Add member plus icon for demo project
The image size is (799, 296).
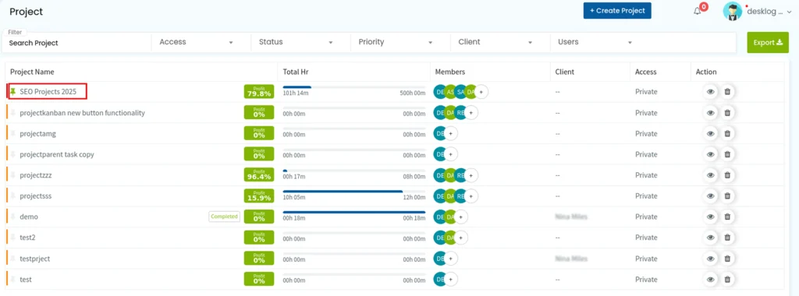pos(461,217)
